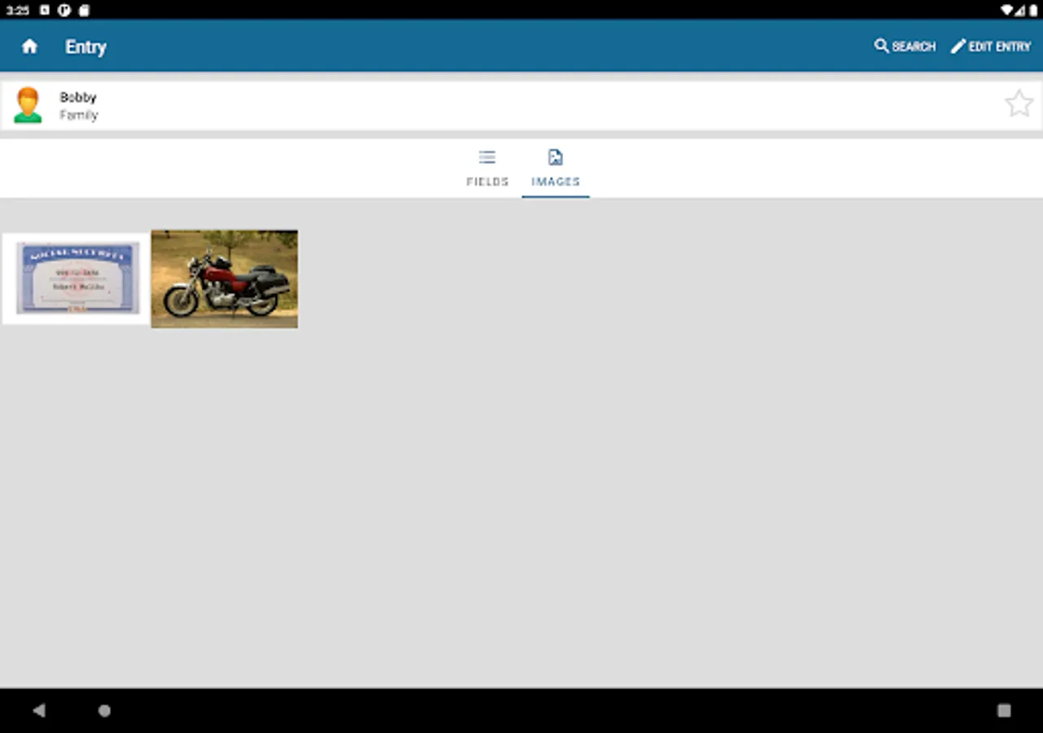Toggle the favorite star for Bobby
1043x733 pixels.
click(x=1019, y=104)
